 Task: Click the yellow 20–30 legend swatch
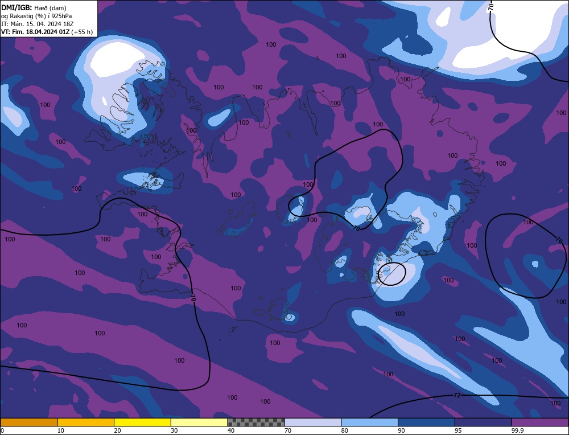[142, 422]
